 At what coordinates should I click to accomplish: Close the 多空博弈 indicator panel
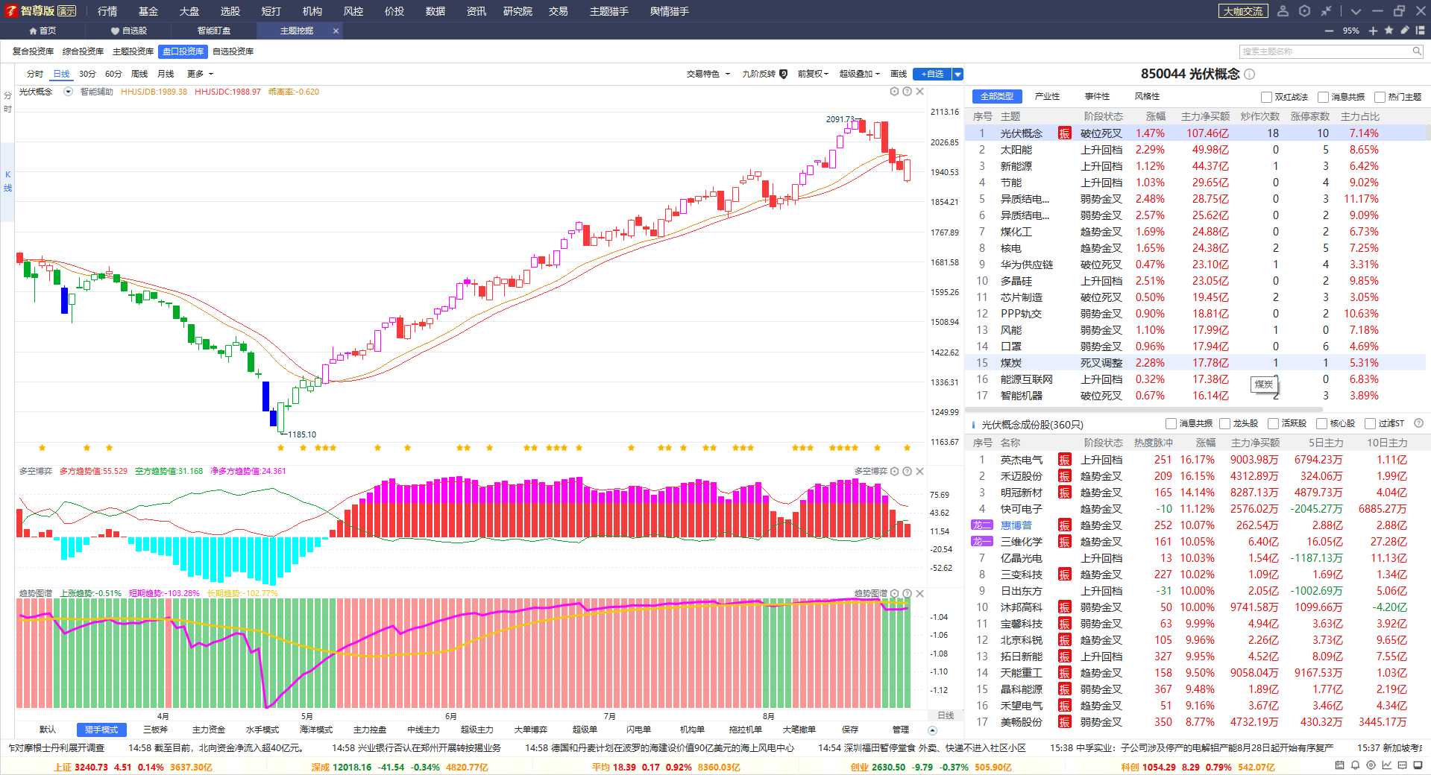point(920,471)
